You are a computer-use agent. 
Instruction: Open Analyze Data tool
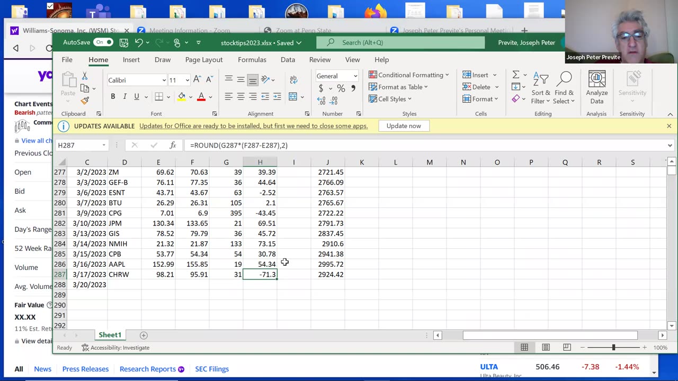click(x=597, y=88)
